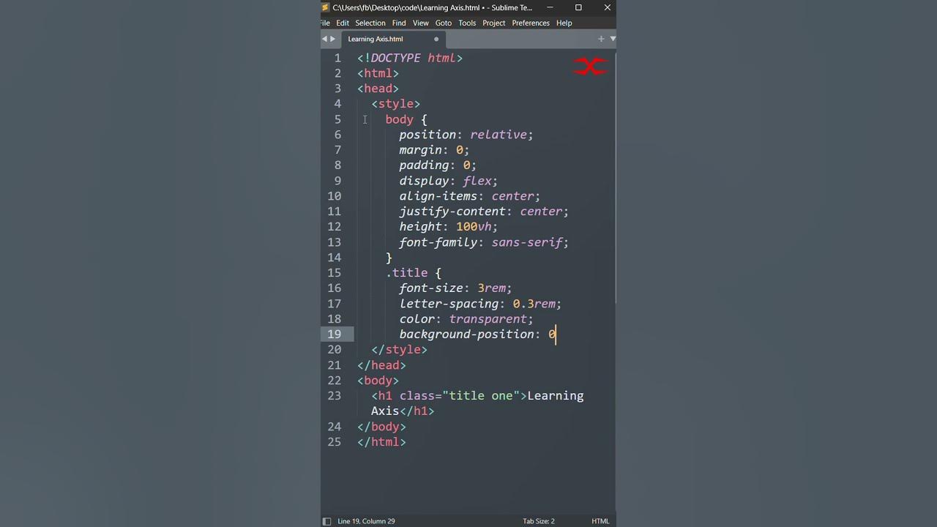The image size is (937, 527).
Task: Add a new tab with plus icon
Action: (601, 39)
